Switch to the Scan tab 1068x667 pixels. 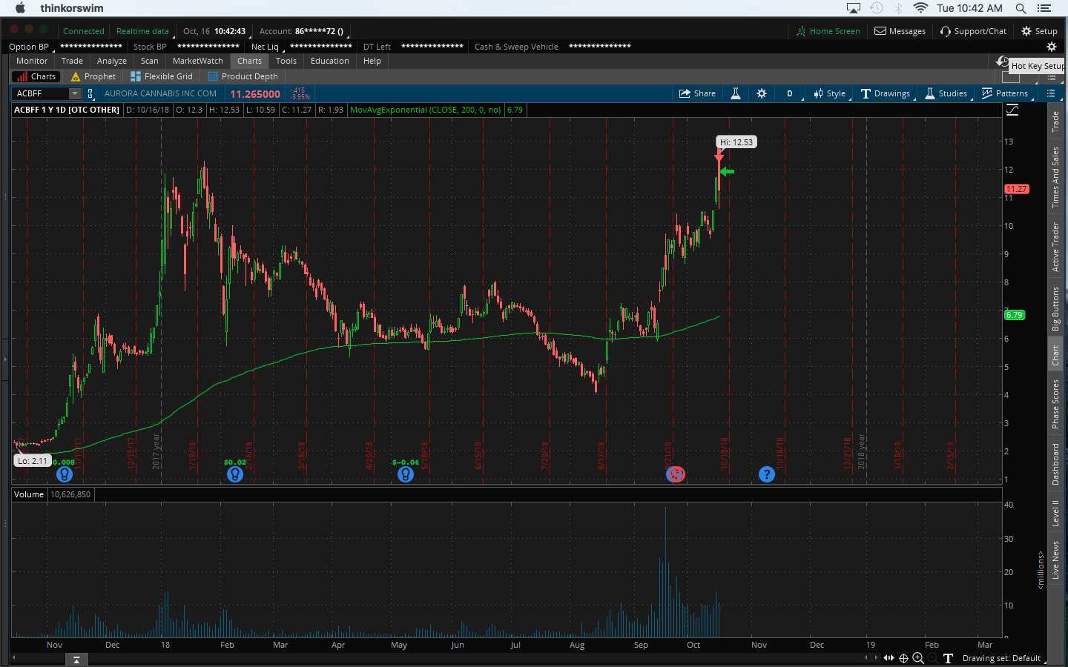149,61
